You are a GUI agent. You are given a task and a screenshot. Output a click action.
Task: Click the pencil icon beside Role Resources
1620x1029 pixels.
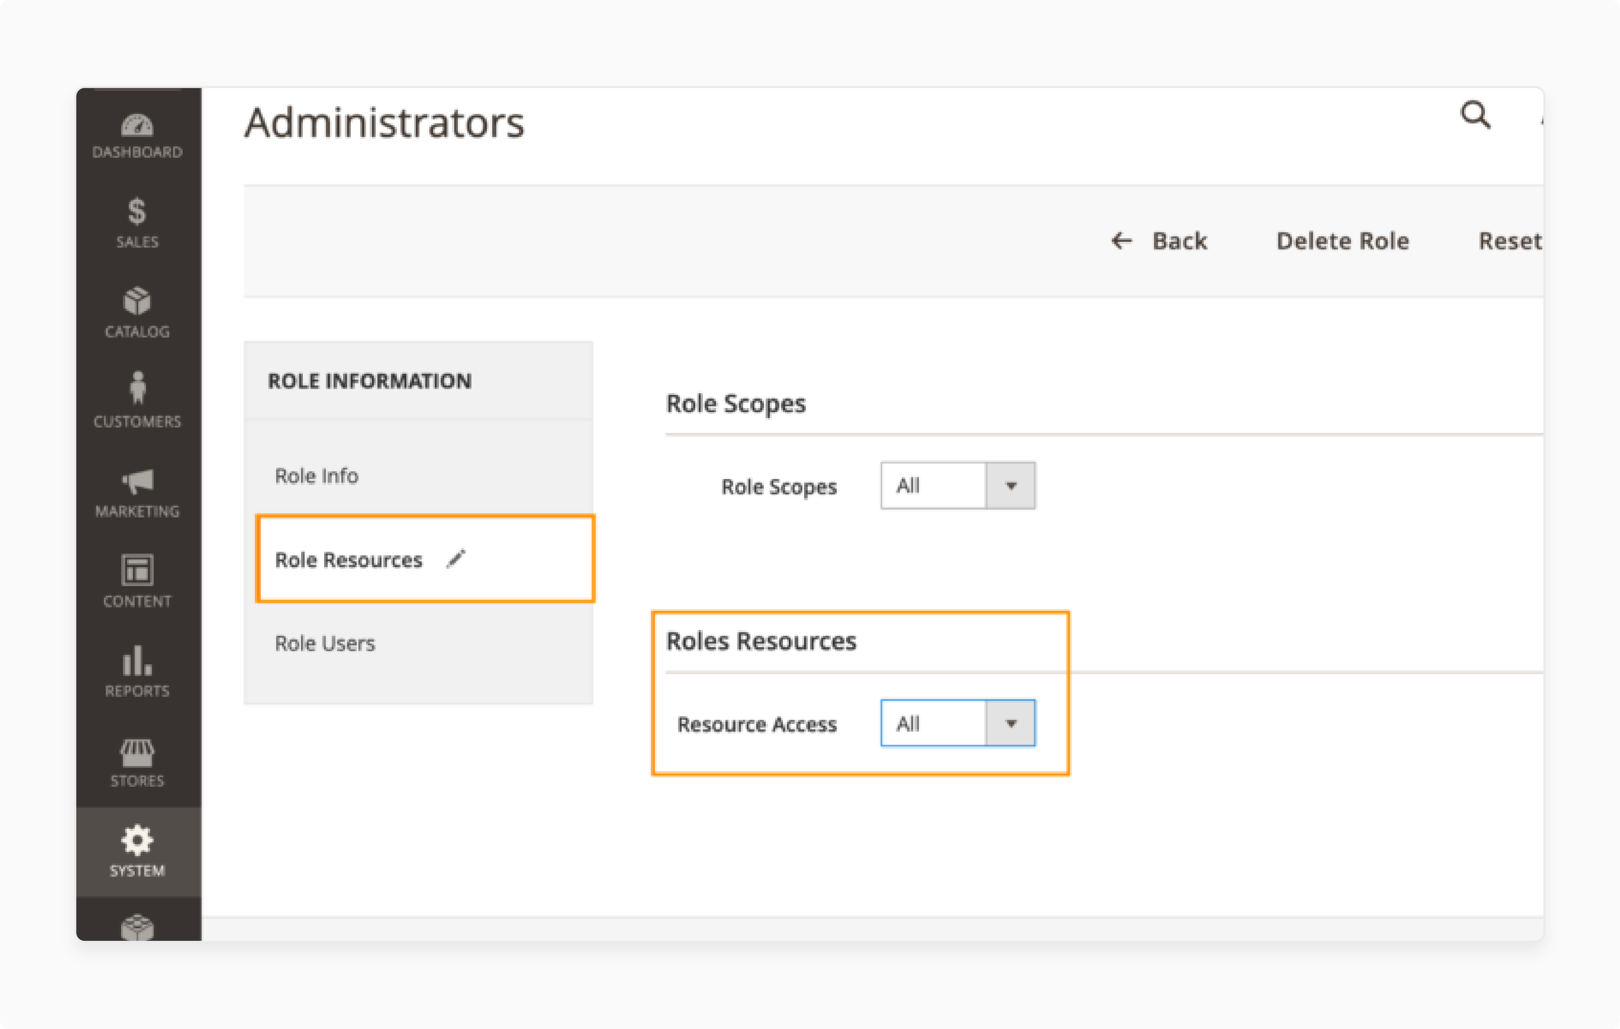(x=456, y=559)
